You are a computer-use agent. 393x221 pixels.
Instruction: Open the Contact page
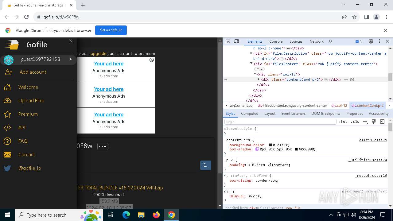pyautogui.click(x=27, y=155)
